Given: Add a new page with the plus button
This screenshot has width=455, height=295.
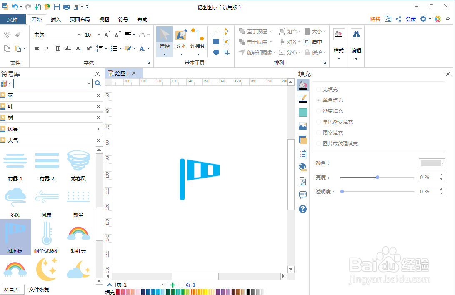Looking at the screenshot, I should pos(173,285).
